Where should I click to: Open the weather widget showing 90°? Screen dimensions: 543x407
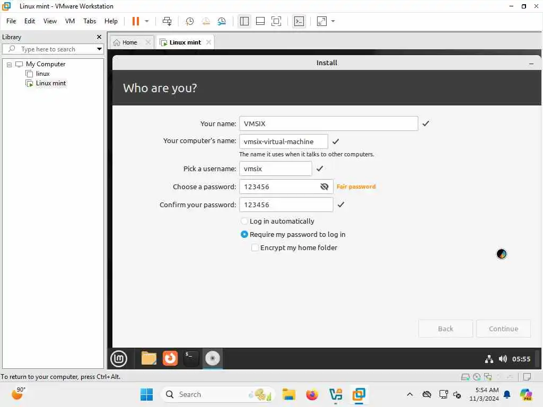pyautogui.click(x=19, y=394)
